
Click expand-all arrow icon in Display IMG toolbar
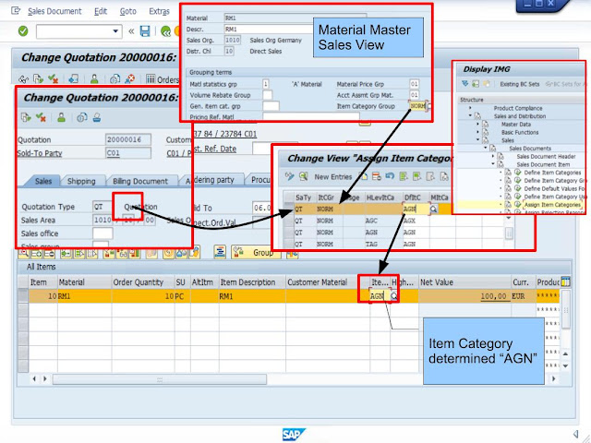pos(464,84)
